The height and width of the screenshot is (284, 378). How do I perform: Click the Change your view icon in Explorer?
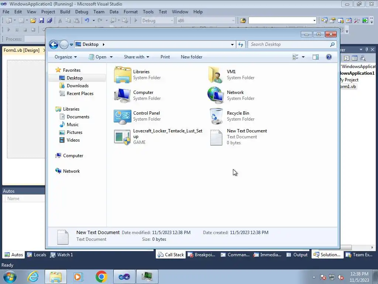click(295, 57)
